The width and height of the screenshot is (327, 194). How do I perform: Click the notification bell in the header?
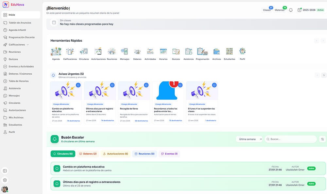(291, 10)
